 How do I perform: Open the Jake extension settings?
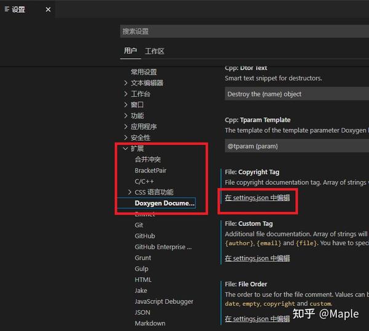(x=141, y=290)
